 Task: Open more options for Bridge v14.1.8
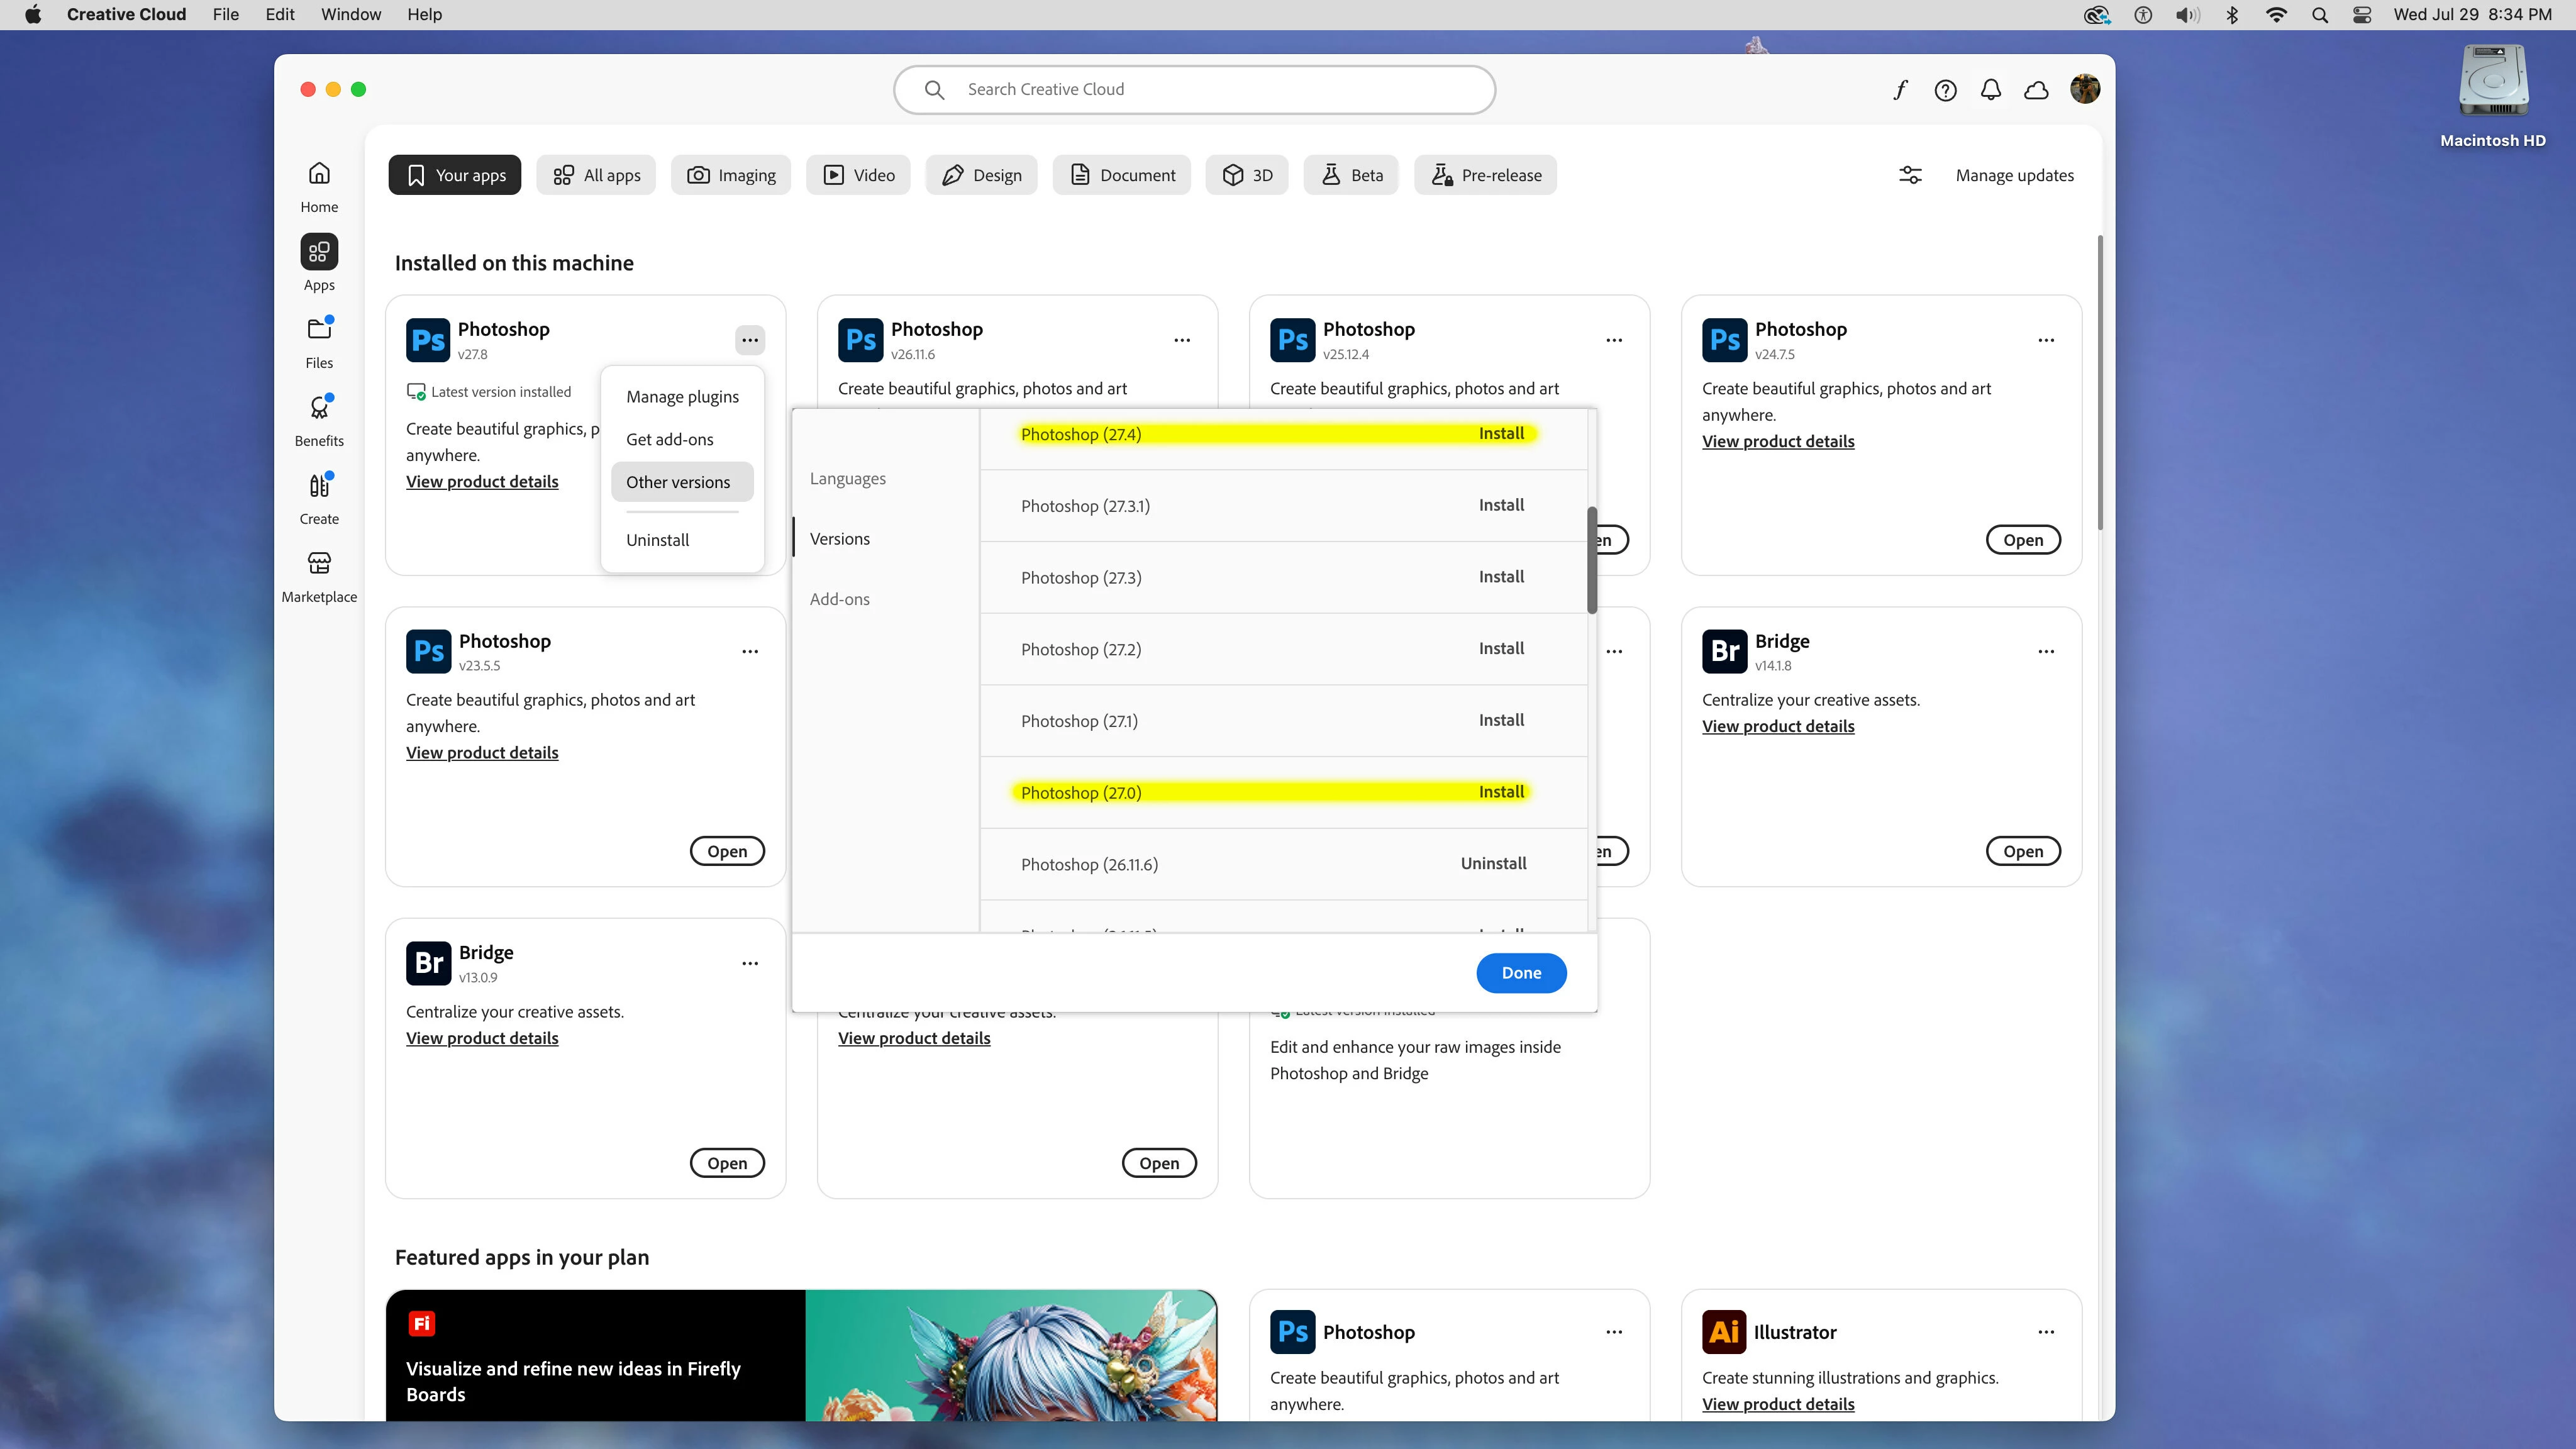[x=2046, y=651]
